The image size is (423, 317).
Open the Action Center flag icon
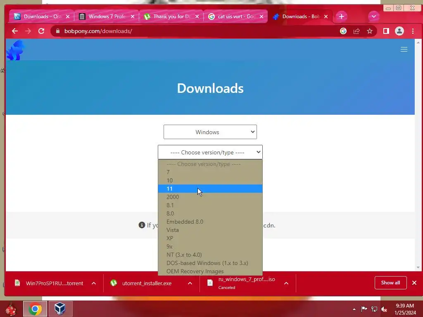coord(364,309)
